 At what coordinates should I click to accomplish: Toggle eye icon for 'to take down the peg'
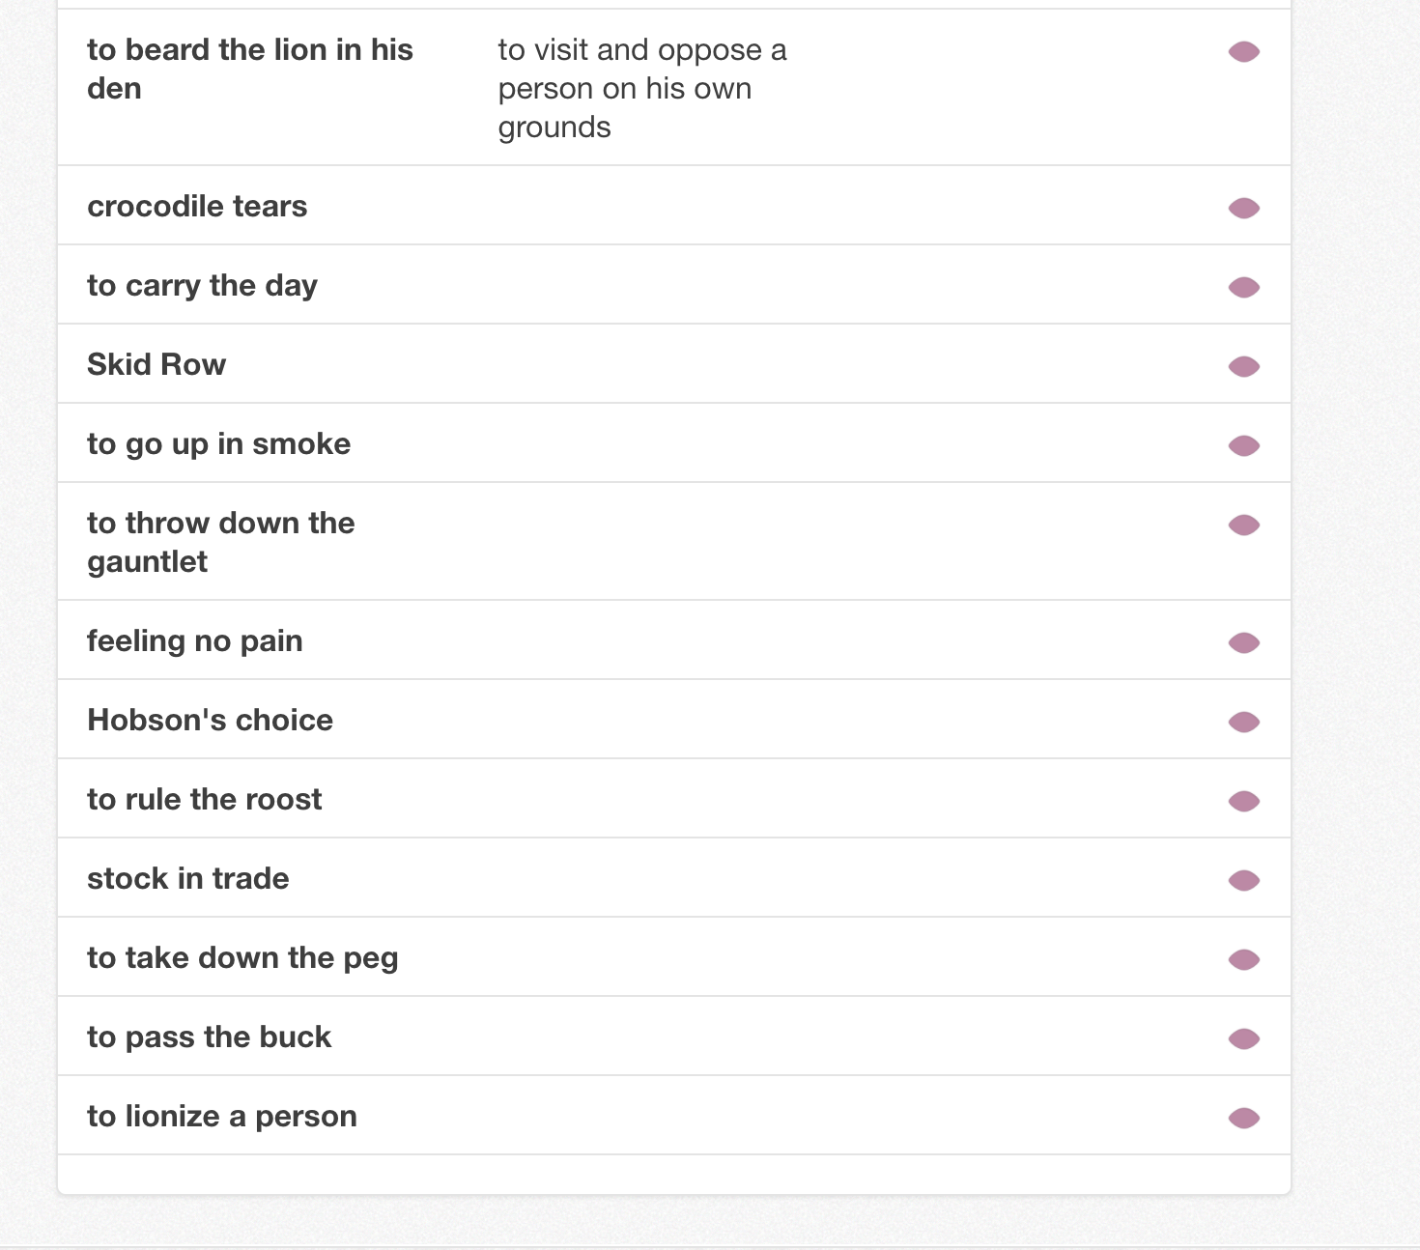[x=1243, y=959]
